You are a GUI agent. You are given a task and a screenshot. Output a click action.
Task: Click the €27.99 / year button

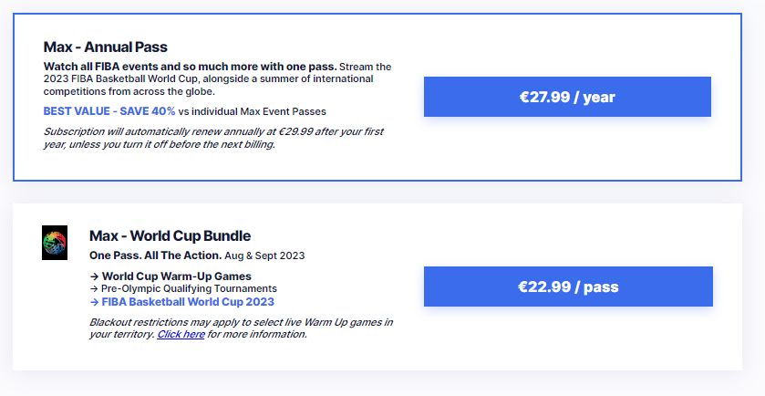click(x=567, y=97)
